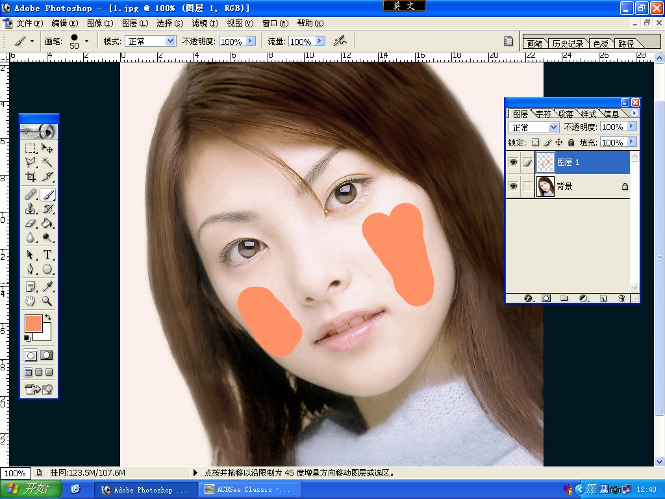Open the 文件 menu
Image resolution: width=665 pixels, height=499 pixels.
pos(29,23)
